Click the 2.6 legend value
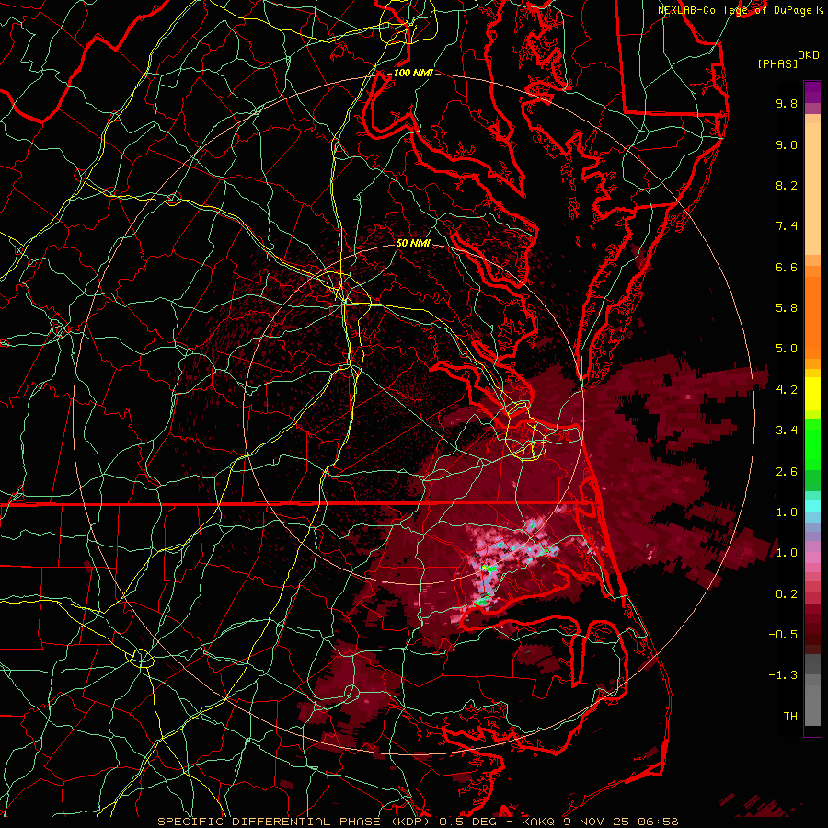 tap(787, 472)
